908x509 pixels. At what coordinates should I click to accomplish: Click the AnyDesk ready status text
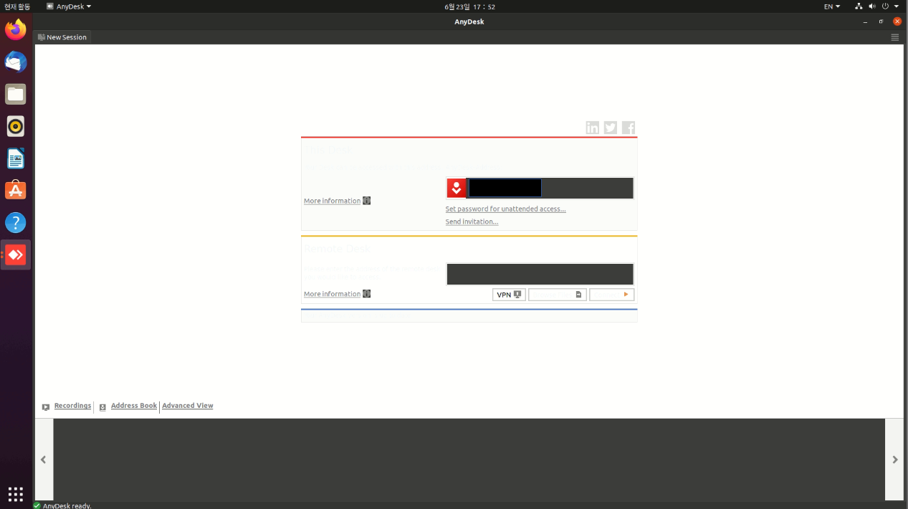67,505
